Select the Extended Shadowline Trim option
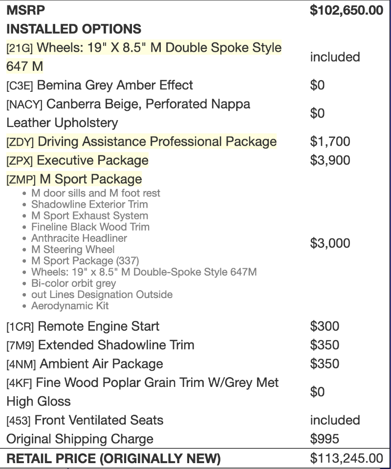This screenshot has width=391, height=469. coord(116,345)
